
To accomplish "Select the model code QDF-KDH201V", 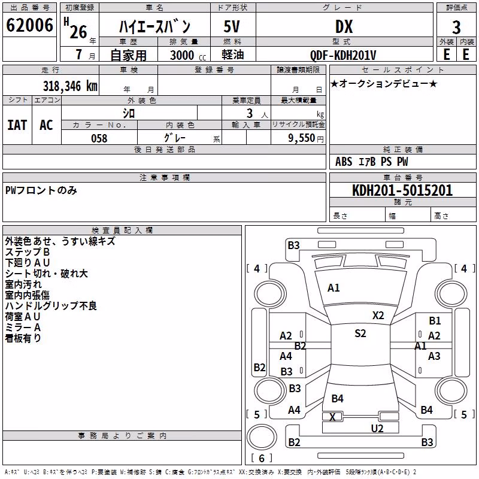I will click(343, 55).
